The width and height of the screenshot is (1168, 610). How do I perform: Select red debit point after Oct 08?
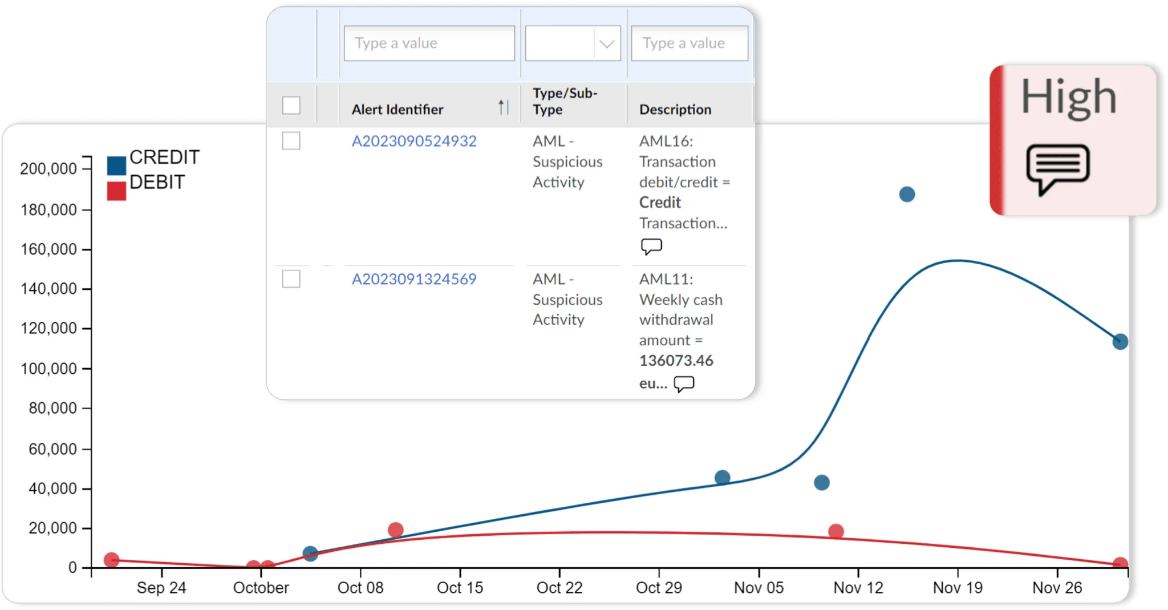coord(395,530)
